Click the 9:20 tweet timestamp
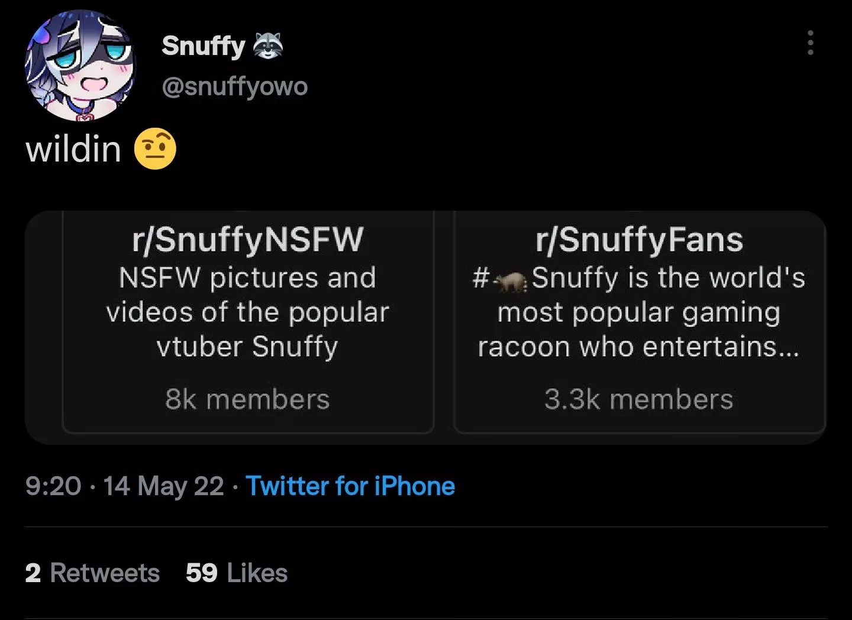The height and width of the screenshot is (620, 852). (x=53, y=486)
